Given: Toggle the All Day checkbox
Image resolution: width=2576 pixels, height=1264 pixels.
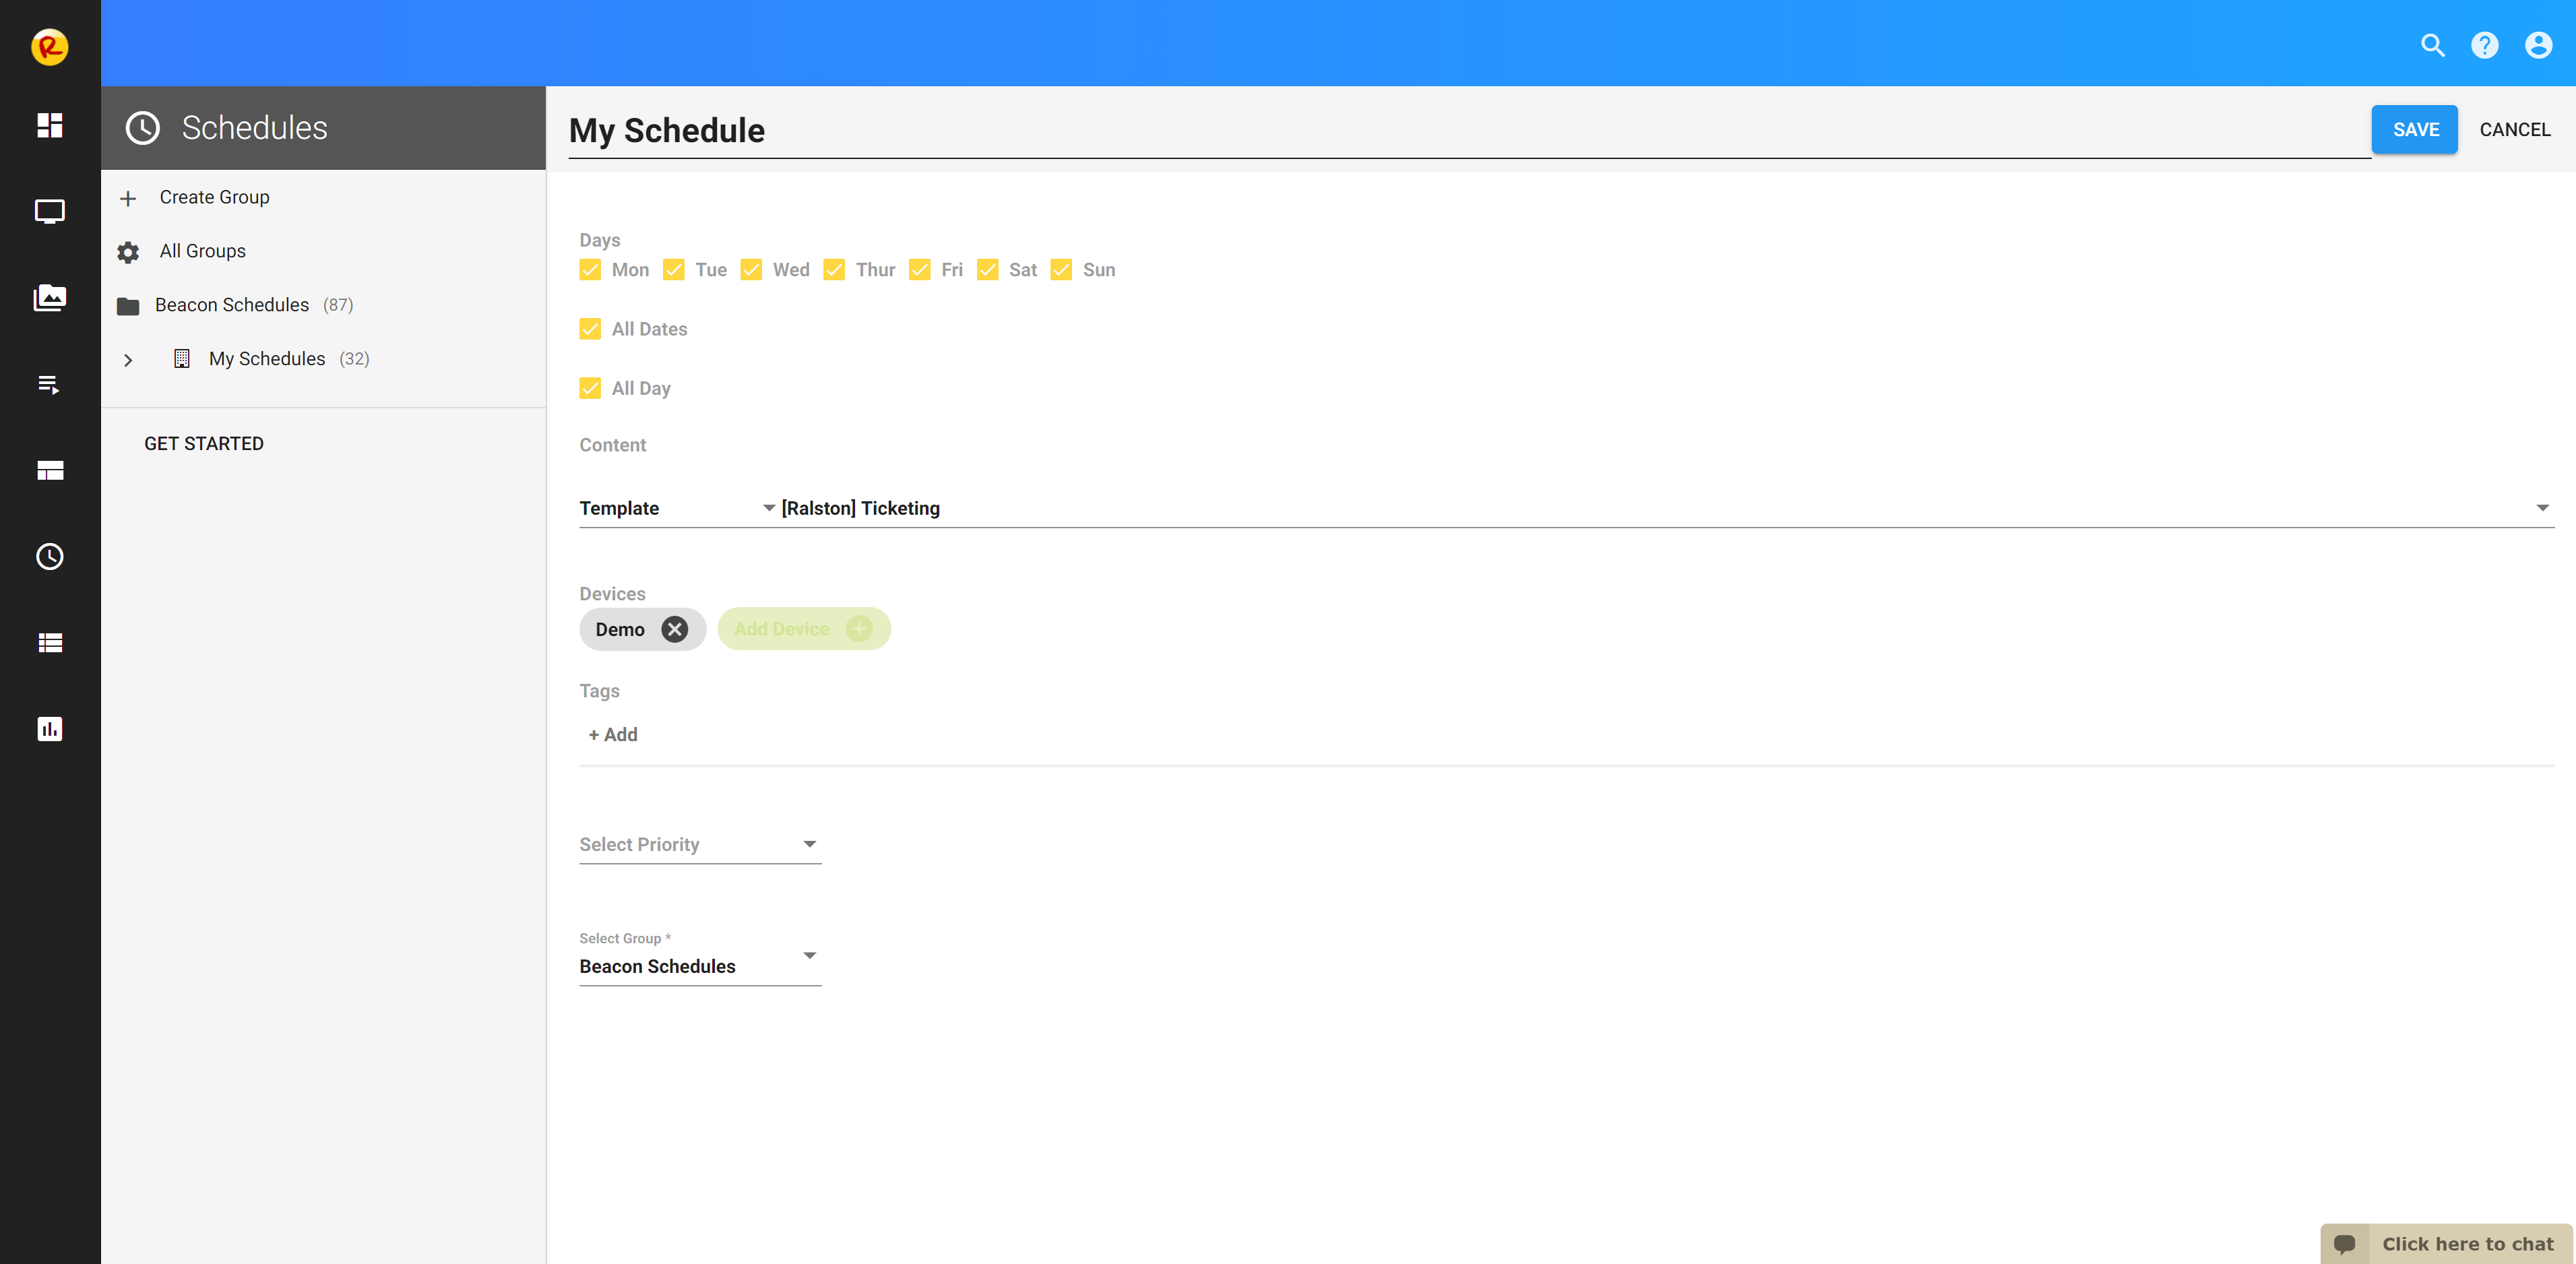Looking at the screenshot, I should click(590, 388).
